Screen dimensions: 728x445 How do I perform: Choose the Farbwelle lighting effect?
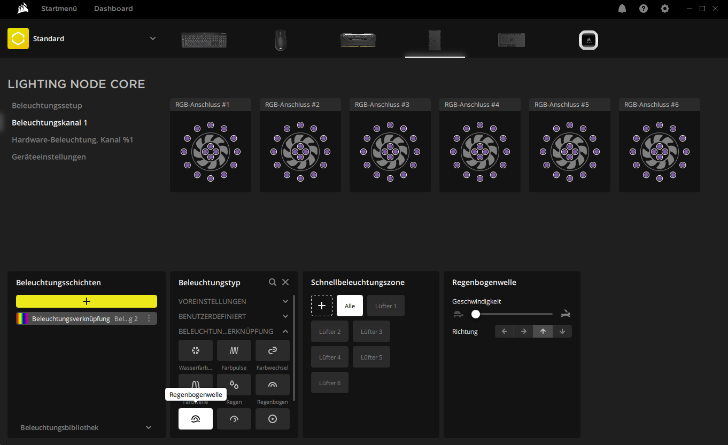click(x=196, y=385)
